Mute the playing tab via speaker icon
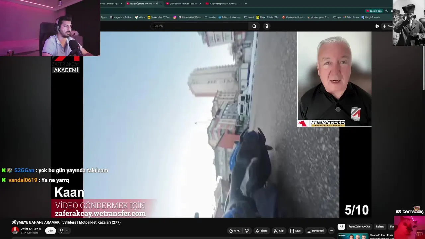The image size is (425, 239). 157,4
